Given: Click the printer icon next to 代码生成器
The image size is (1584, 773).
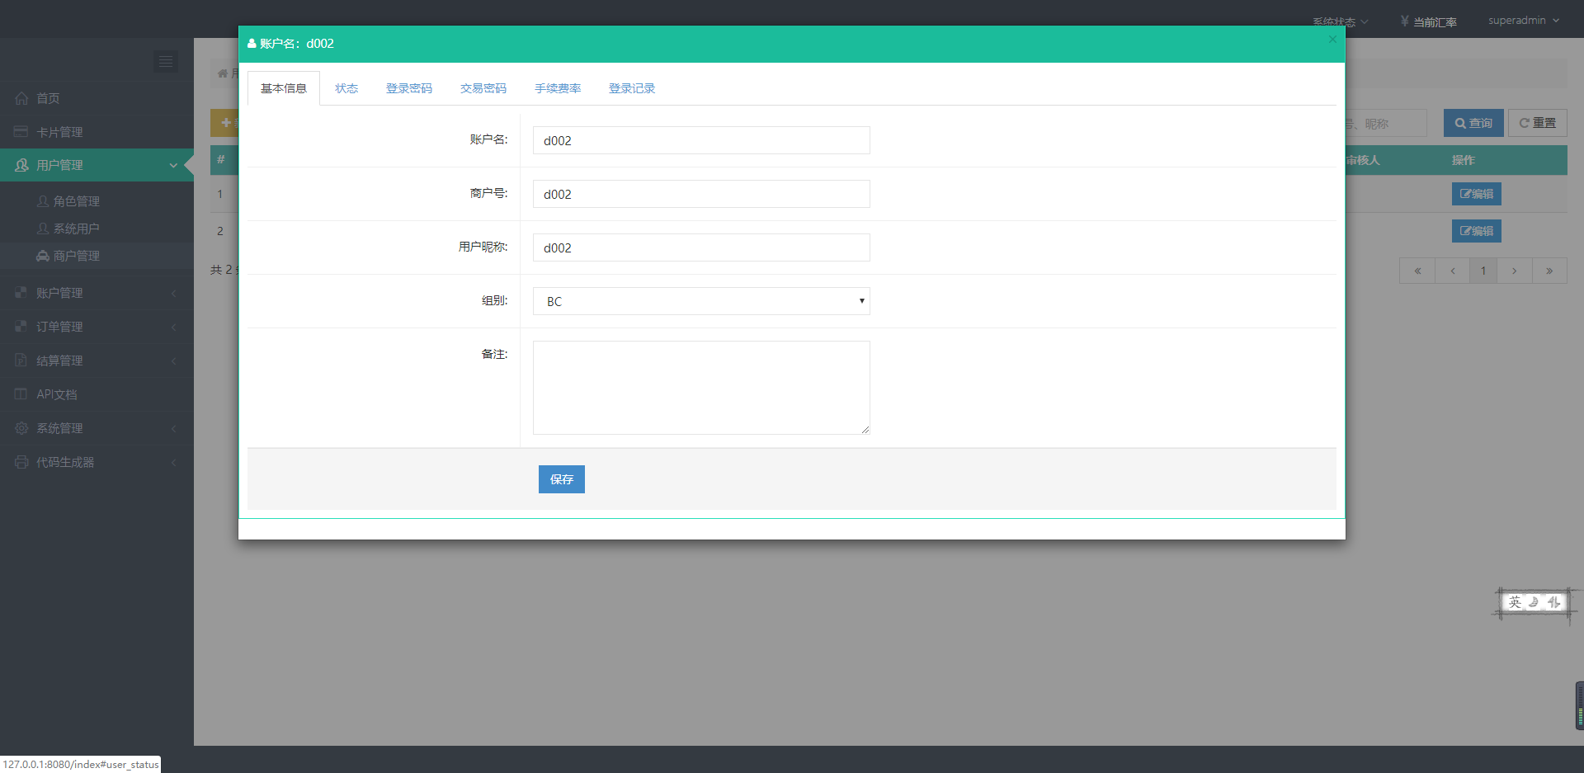Looking at the screenshot, I should click(x=21, y=462).
